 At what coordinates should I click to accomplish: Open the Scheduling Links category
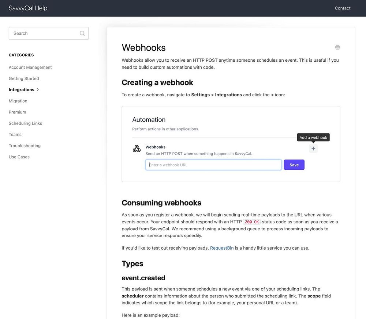[x=25, y=123]
